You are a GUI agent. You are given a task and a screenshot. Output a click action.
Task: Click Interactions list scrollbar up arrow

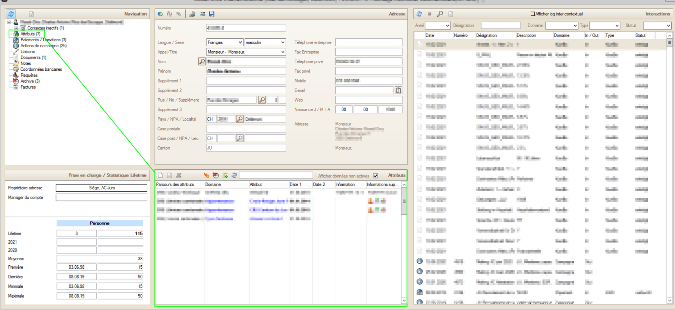(x=669, y=36)
